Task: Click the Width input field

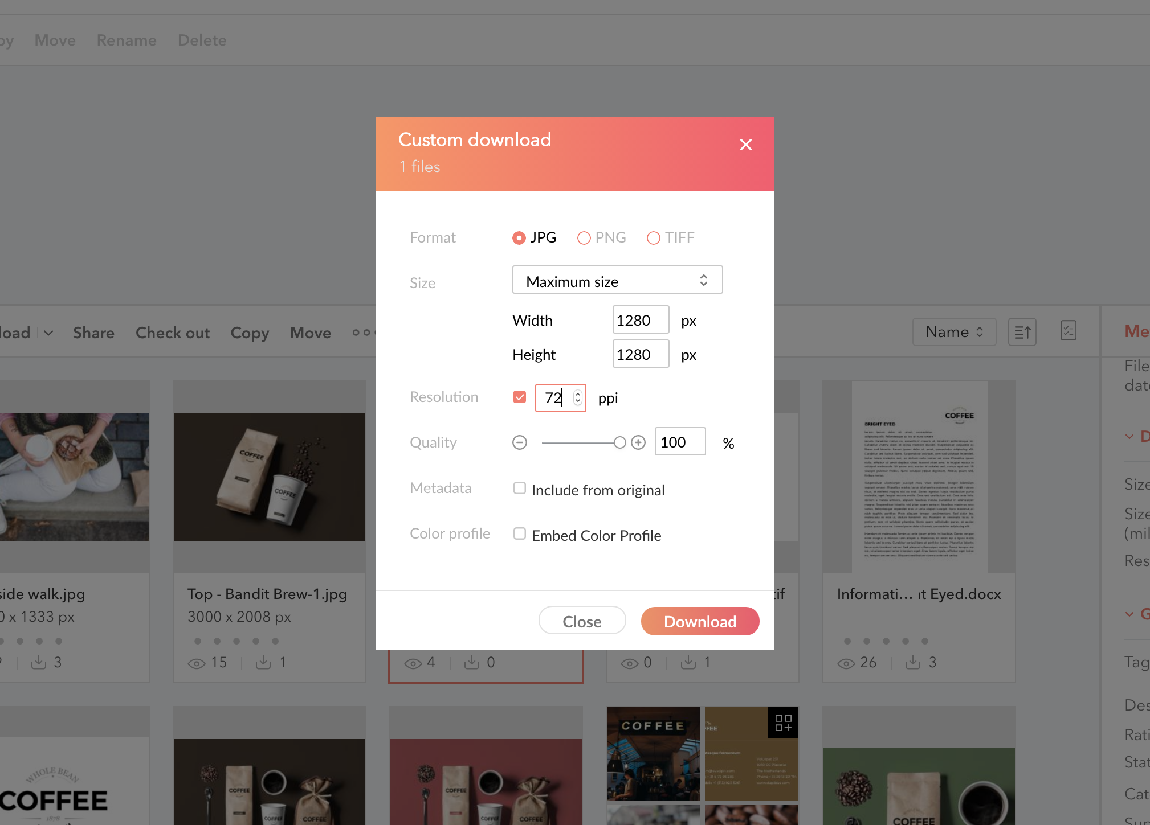Action: (x=640, y=320)
